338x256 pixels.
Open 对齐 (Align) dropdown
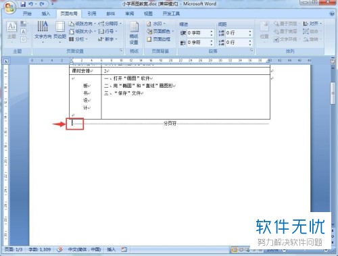pyautogui.click(x=312, y=24)
